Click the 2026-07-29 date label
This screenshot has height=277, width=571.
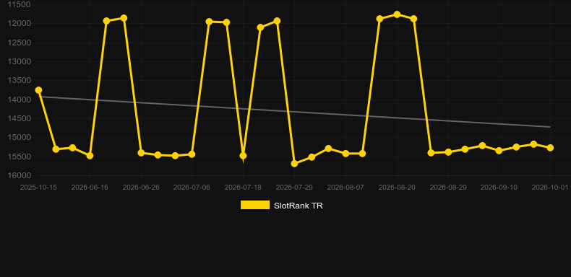(294, 188)
